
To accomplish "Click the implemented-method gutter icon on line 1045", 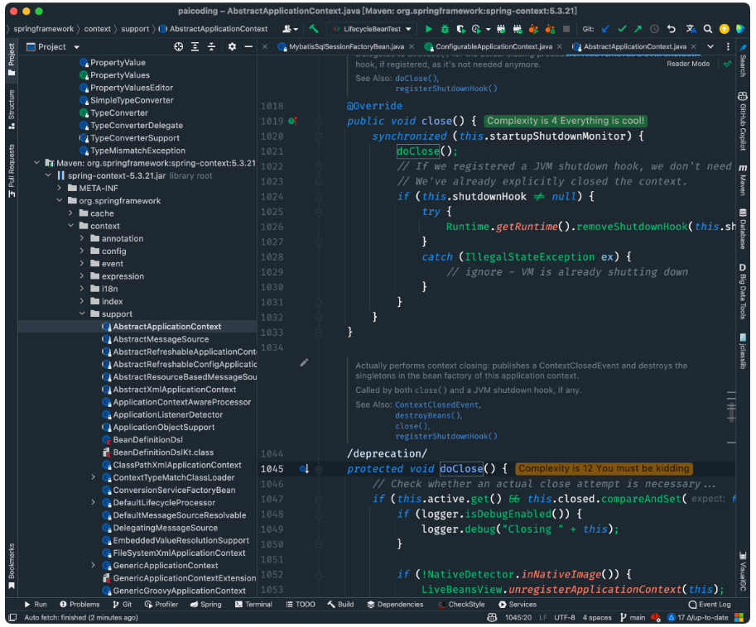I will pos(304,468).
